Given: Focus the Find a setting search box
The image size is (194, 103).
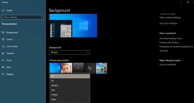Looking at the screenshot, I should [23, 17].
